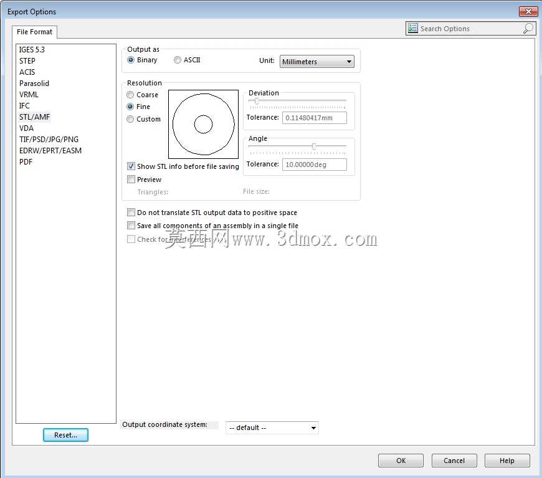
Task: Enable the Preview checkbox
Action: tap(131, 179)
